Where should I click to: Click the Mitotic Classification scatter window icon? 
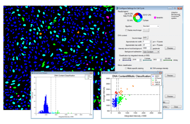tap(102, 73)
